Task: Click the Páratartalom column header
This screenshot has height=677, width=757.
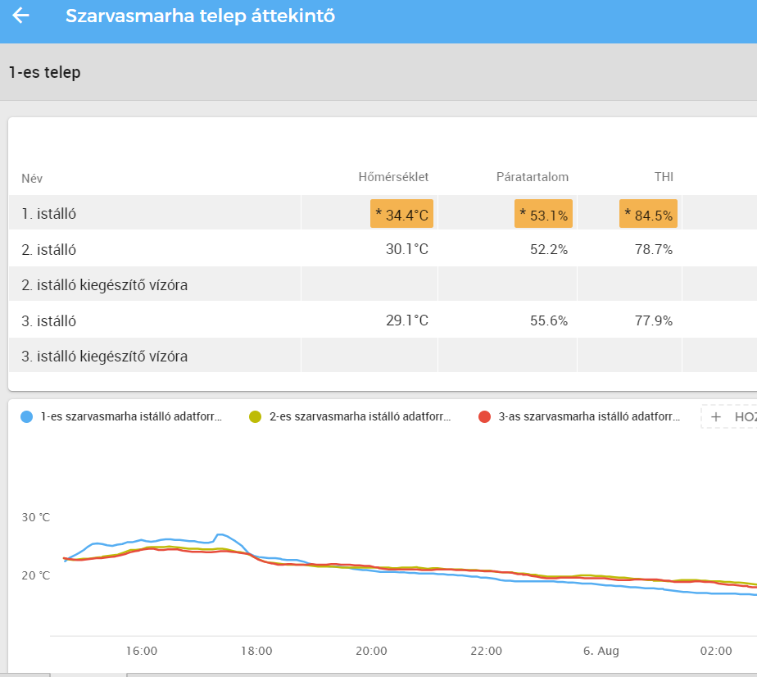Action: point(533,177)
